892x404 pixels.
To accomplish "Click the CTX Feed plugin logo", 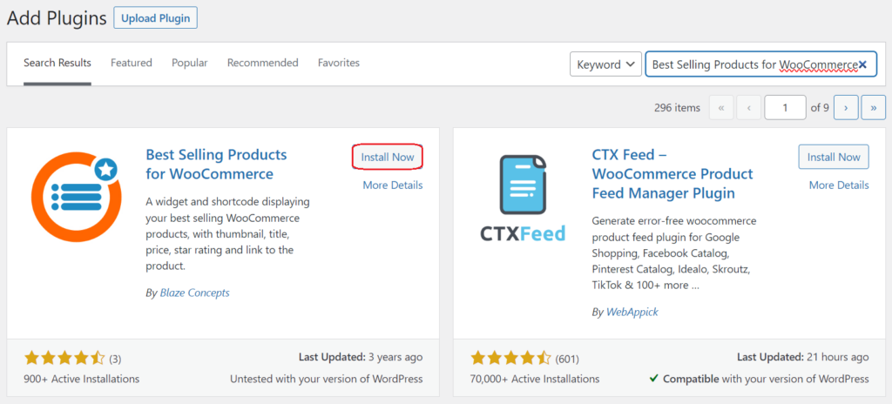I will click(x=523, y=198).
